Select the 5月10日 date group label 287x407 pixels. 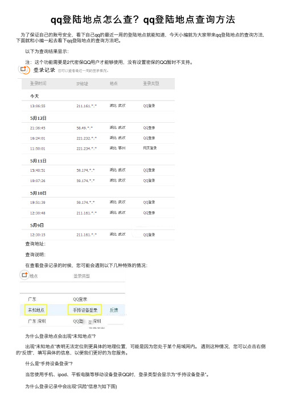click(38, 193)
